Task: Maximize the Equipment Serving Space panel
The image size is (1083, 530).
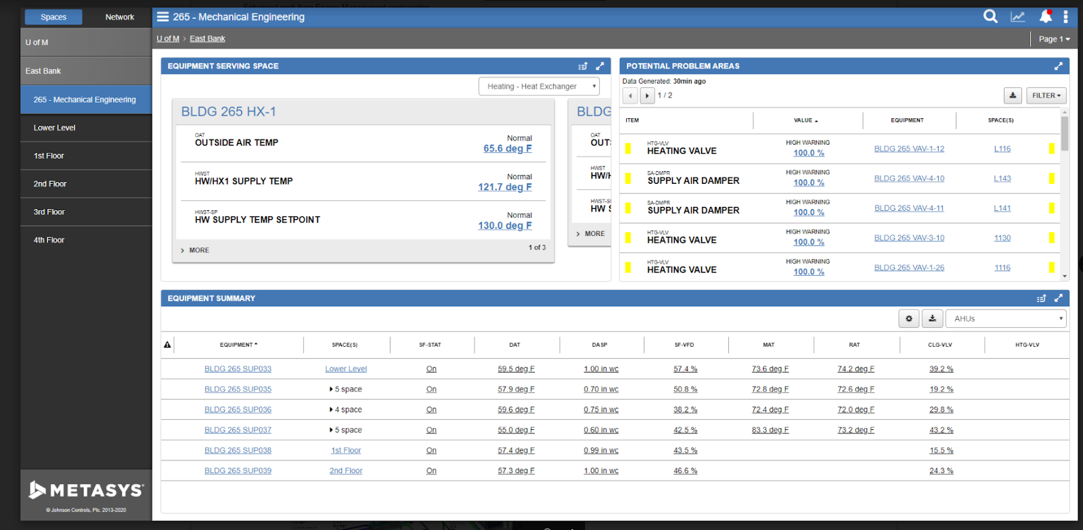Action: coord(600,66)
